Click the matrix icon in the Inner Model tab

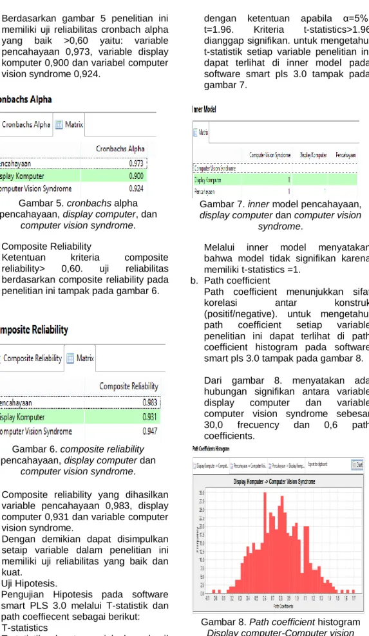[196, 132]
